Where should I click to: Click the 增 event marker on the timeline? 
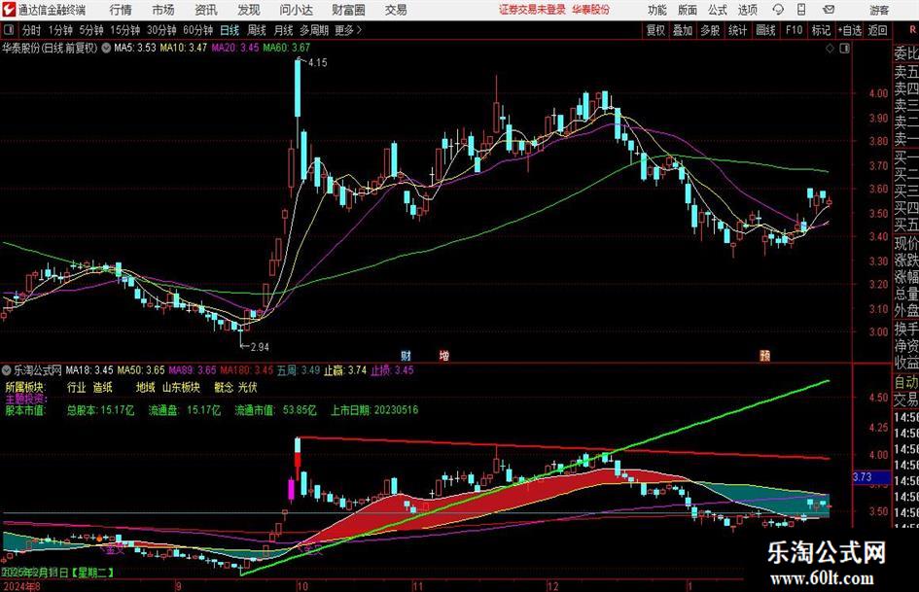[444, 355]
